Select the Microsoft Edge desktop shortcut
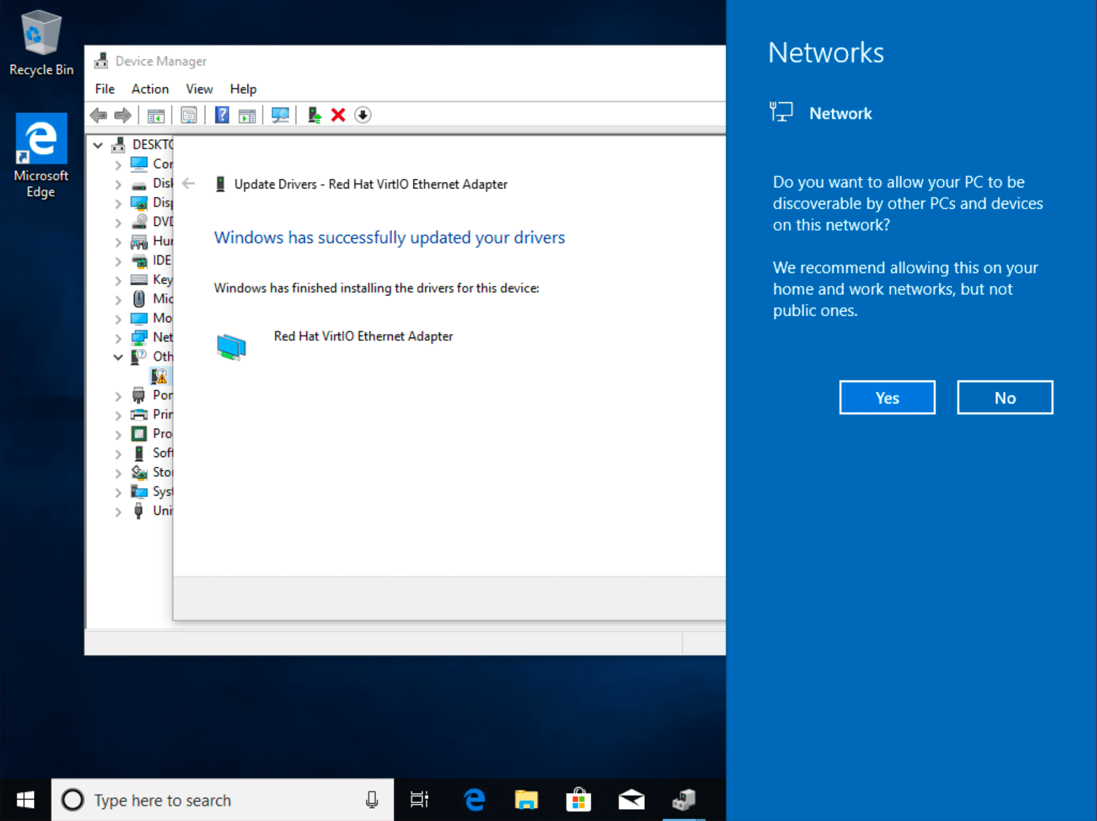The image size is (1097, 821). 41,156
